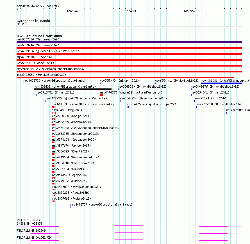
Task: Click the nsv4073026 (gnomADStructuralVariants) label
Action: point(48,51)
